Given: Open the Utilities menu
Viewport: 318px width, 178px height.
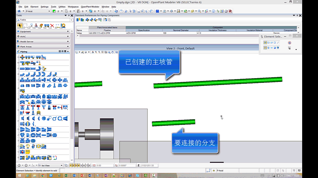Looking at the screenshot, I should (62, 7).
